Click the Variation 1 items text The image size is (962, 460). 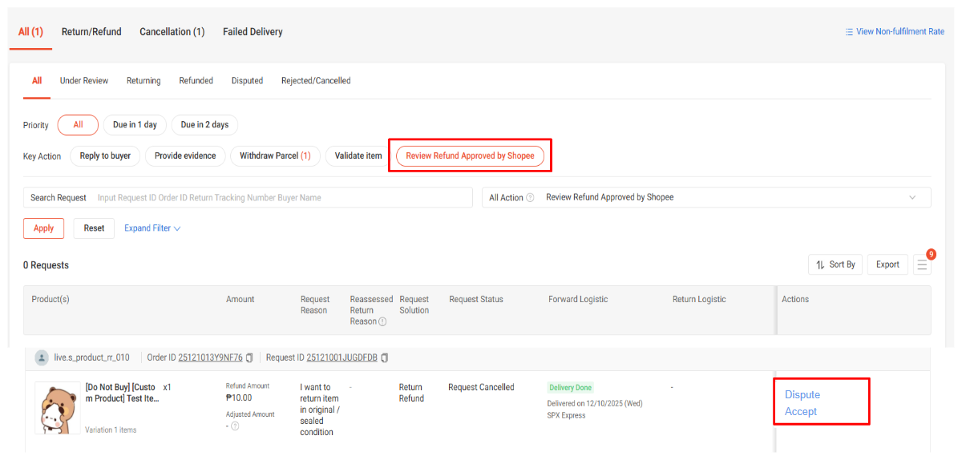111,430
